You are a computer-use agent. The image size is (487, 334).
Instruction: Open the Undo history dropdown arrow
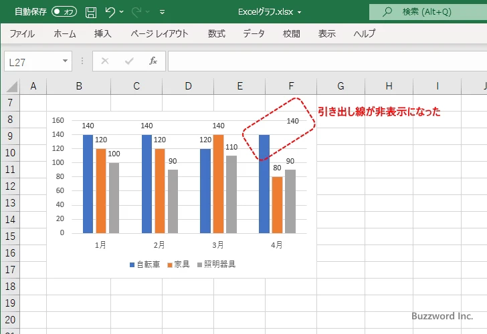tap(122, 12)
